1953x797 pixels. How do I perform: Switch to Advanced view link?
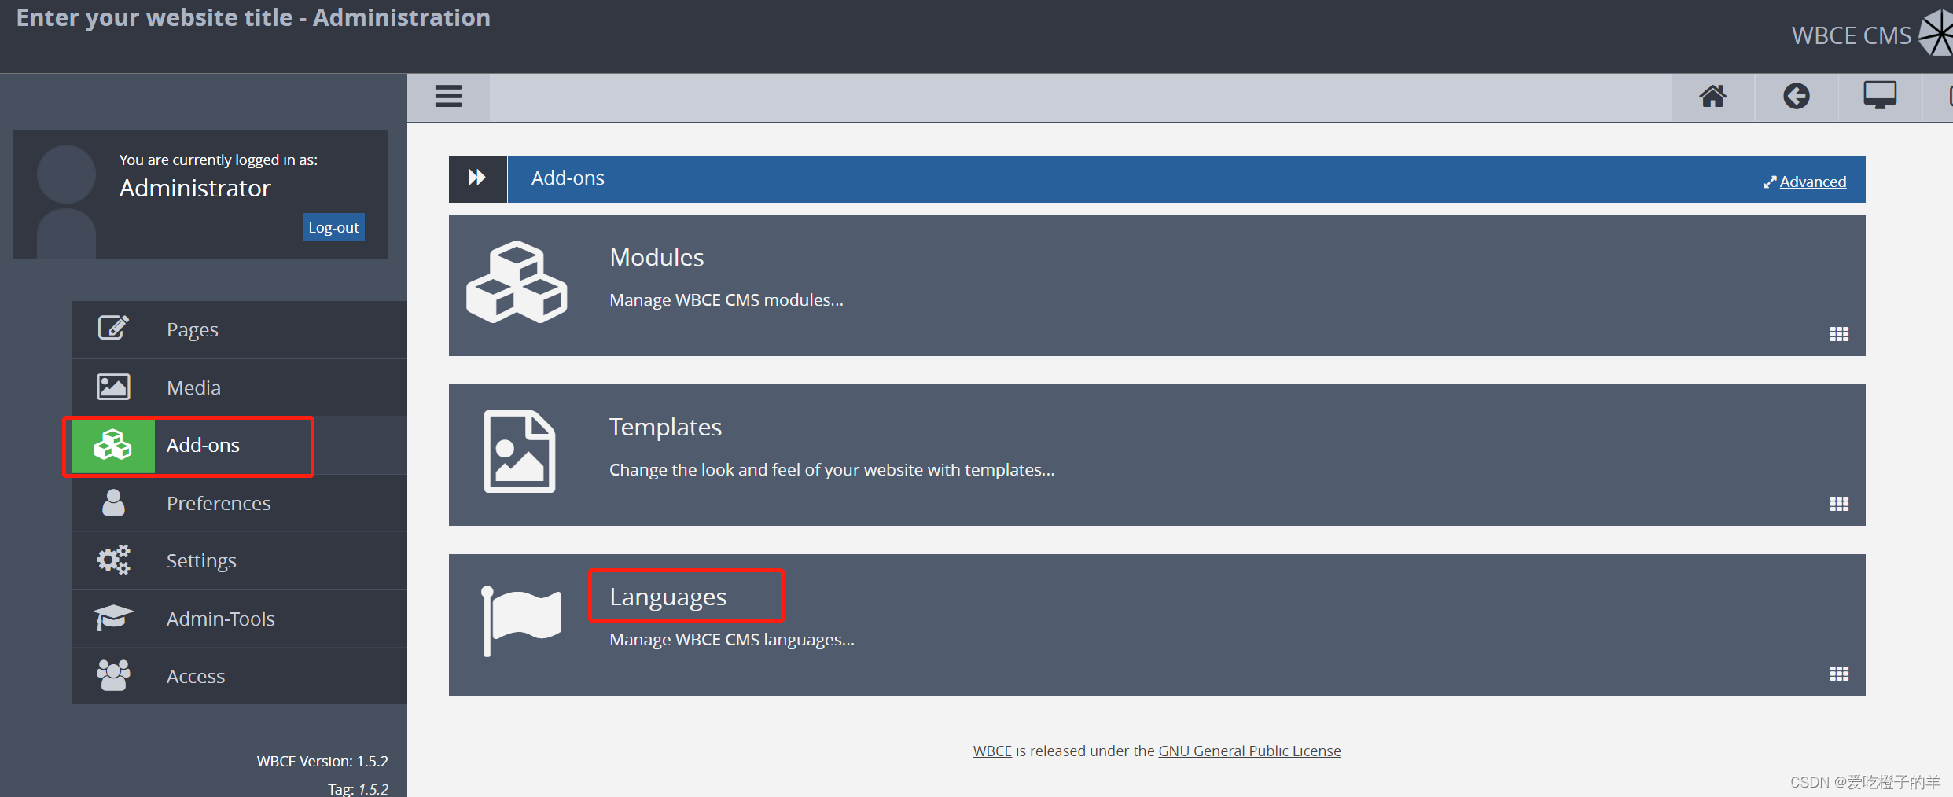[x=1812, y=182]
